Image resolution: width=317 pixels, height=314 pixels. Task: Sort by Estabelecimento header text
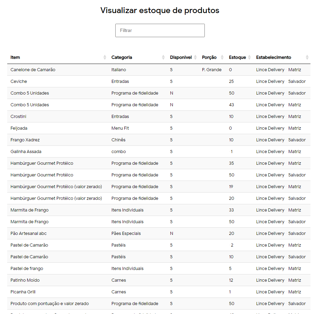point(273,57)
